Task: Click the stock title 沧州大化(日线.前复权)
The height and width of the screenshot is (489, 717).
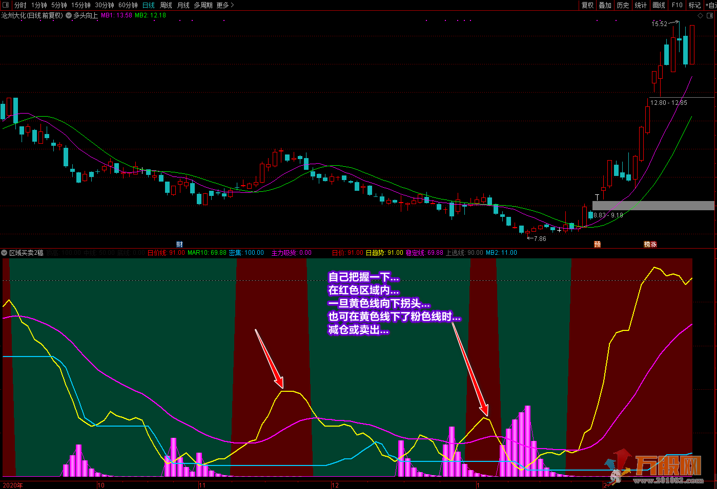Action: pos(32,15)
